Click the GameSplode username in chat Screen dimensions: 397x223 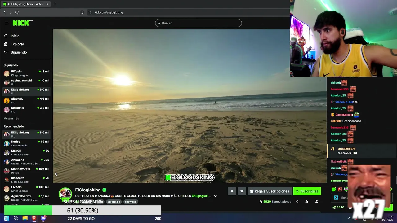pyautogui.click(x=344, y=115)
